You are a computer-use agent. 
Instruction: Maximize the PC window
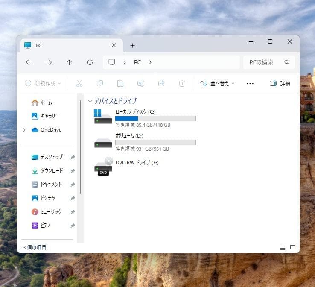coord(270,41)
